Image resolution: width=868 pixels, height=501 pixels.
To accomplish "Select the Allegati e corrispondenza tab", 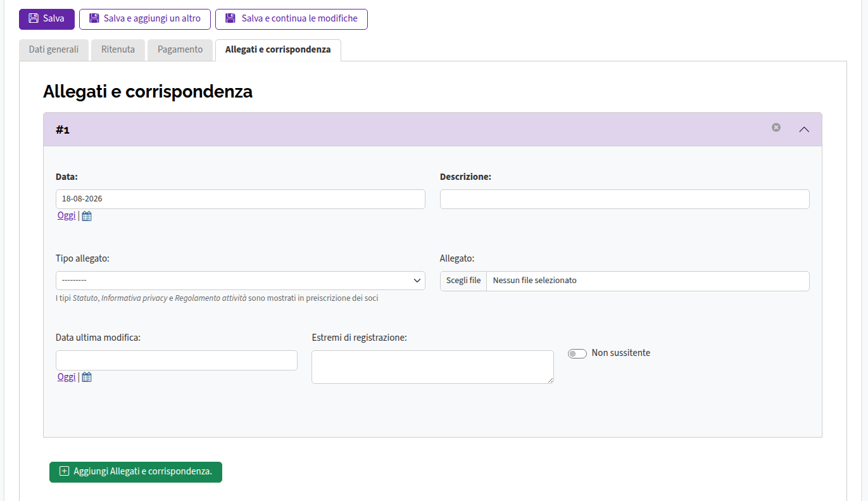I will pos(278,50).
